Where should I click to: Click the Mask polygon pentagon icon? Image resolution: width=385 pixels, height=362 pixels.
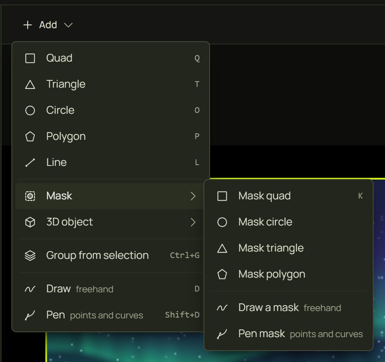coord(222,274)
